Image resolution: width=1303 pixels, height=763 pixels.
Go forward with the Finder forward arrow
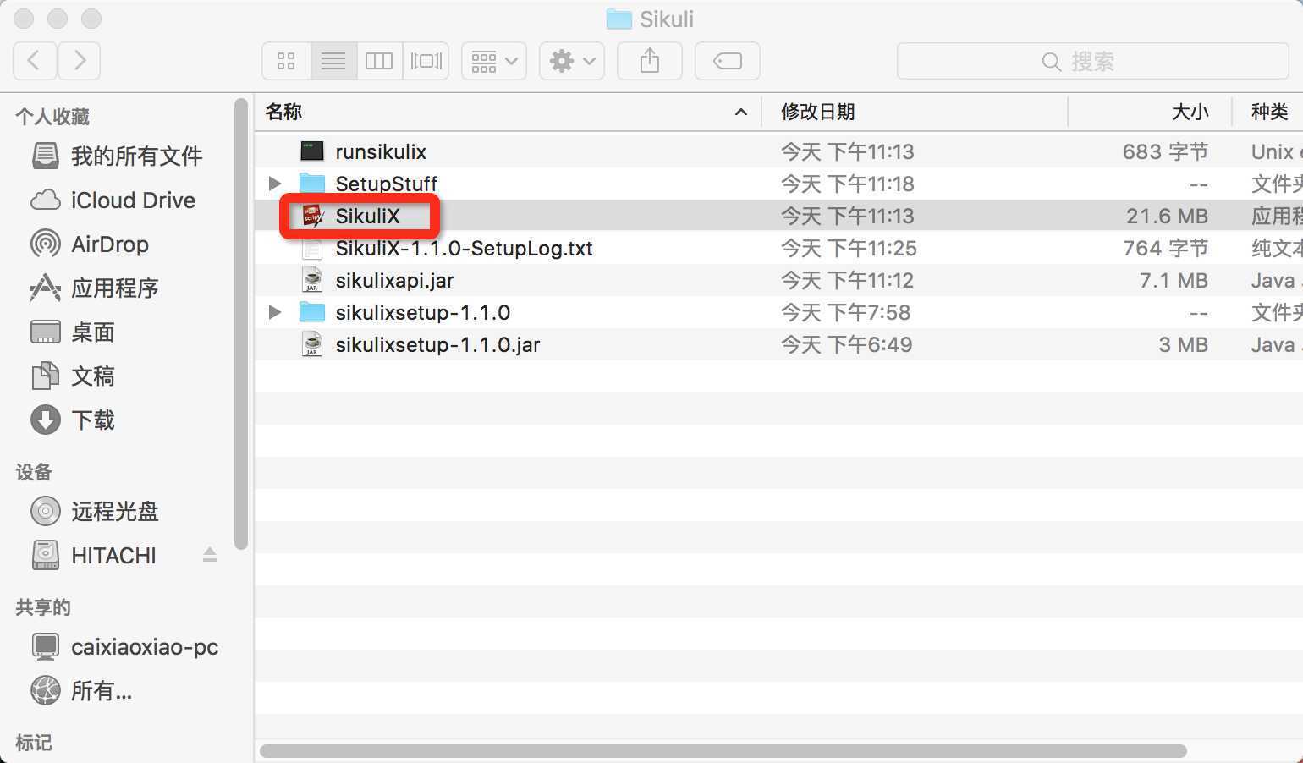[80, 61]
